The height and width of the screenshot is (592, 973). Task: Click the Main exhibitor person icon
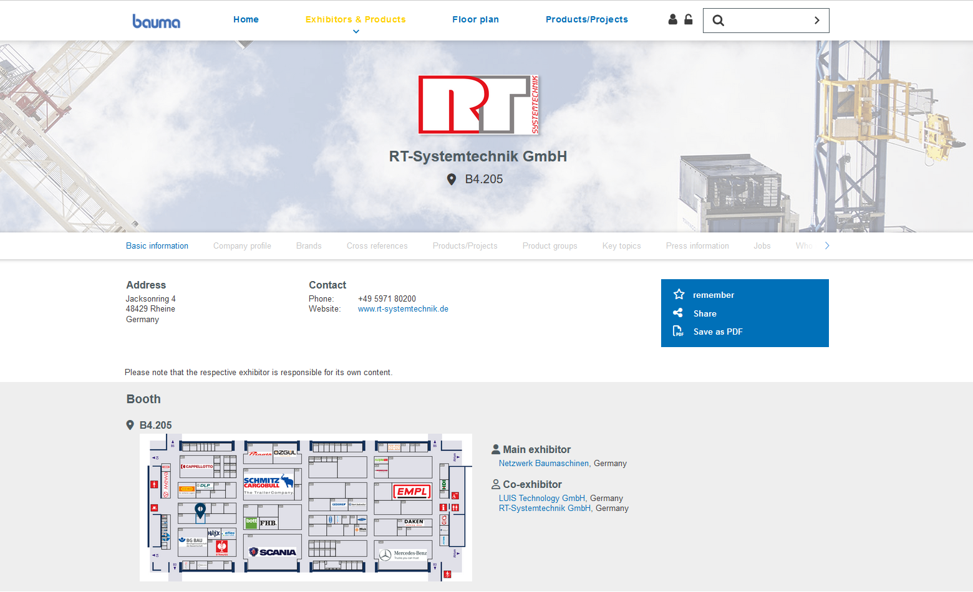pyautogui.click(x=496, y=449)
